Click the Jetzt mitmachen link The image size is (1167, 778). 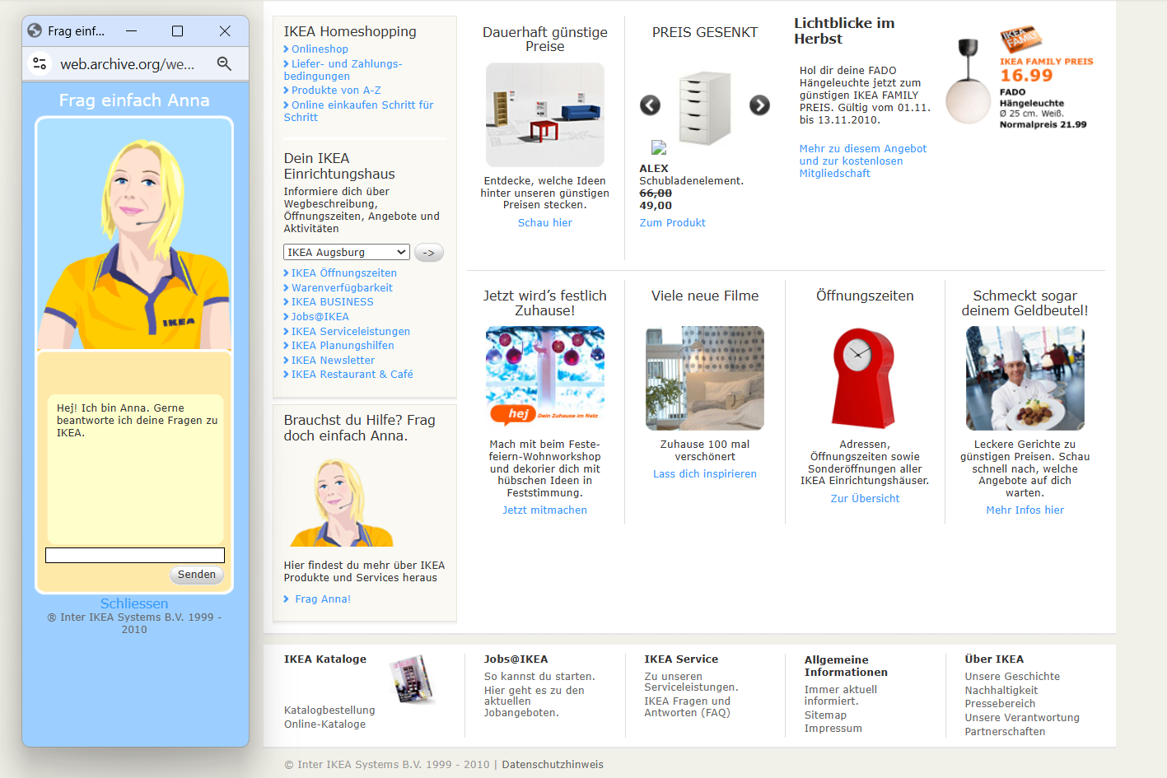[x=545, y=510]
